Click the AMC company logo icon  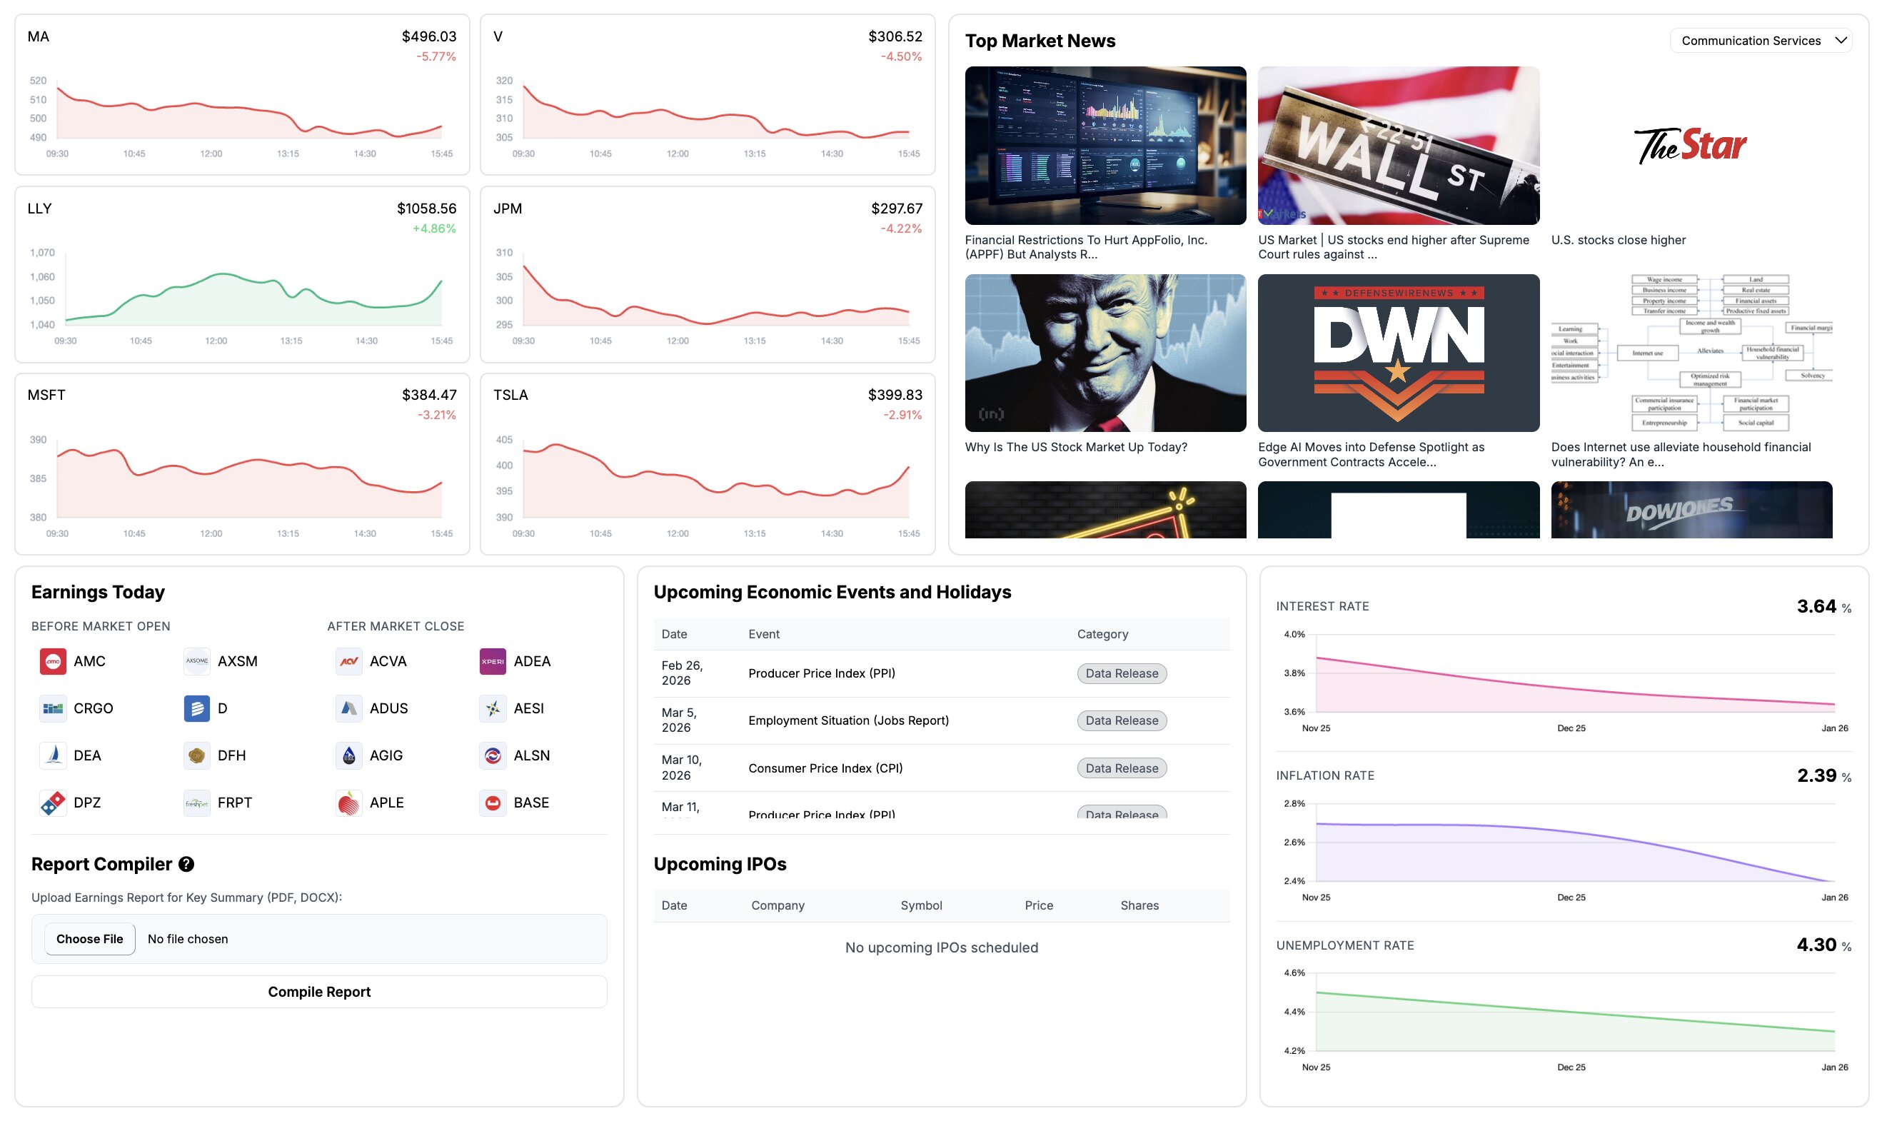[53, 662]
